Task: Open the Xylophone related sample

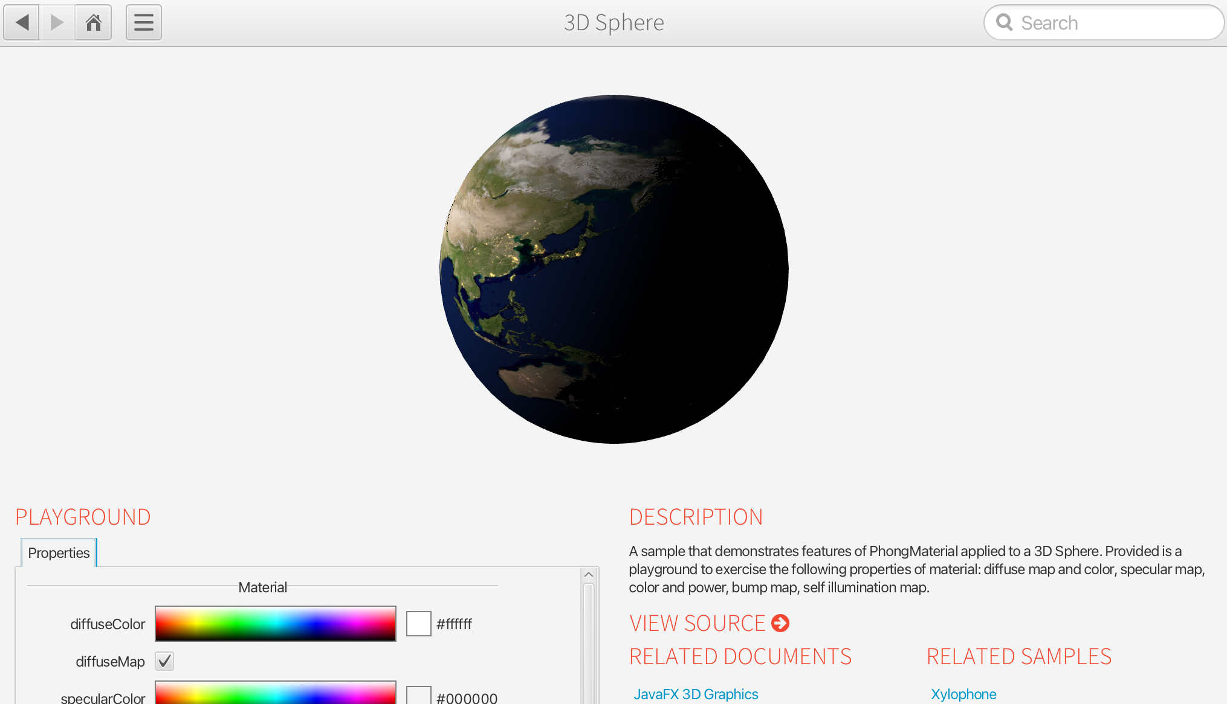Action: [963, 694]
